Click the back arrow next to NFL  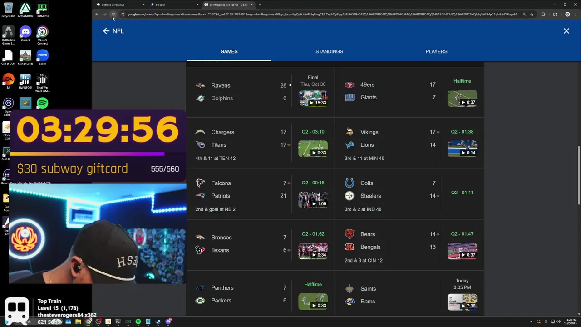tap(106, 31)
